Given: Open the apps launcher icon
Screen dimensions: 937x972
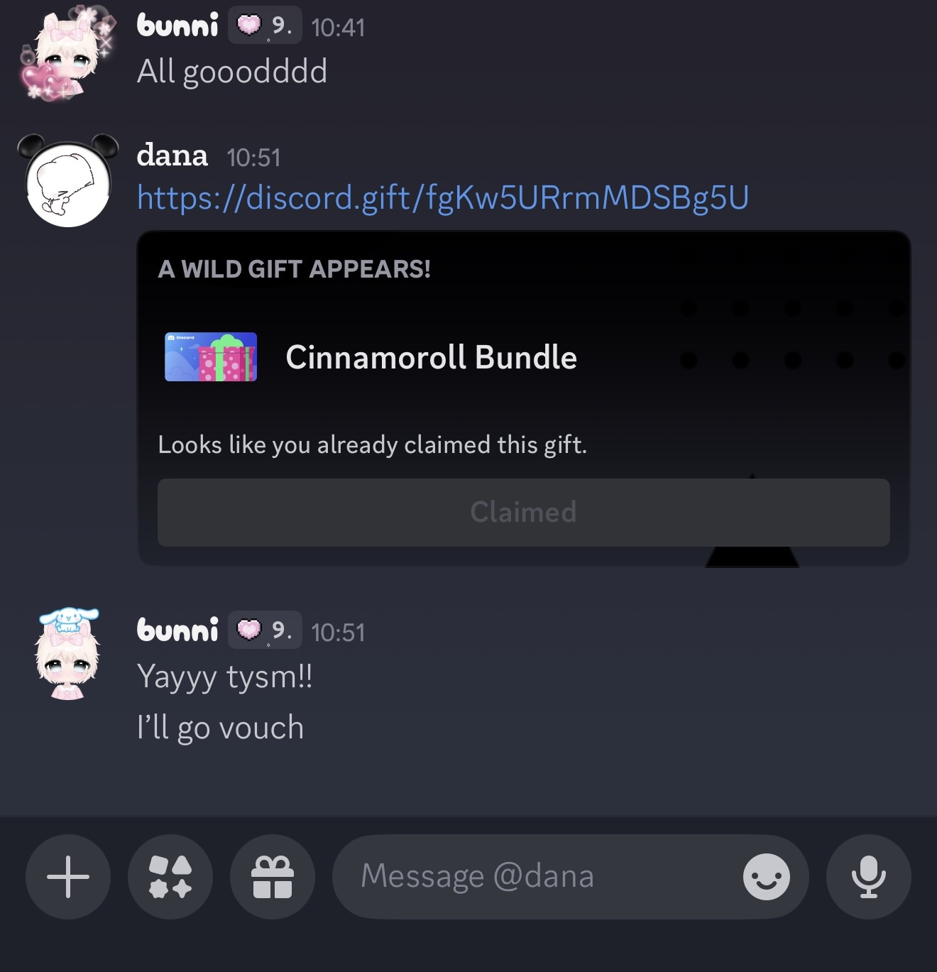Looking at the screenshot, I should pyautogui.click(x=170, y=877).
